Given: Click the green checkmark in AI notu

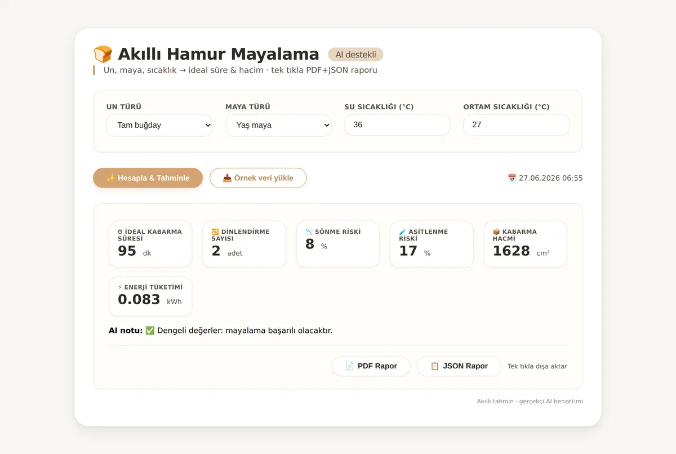Looking at the screenshot, I should click(x=150, y=330).
